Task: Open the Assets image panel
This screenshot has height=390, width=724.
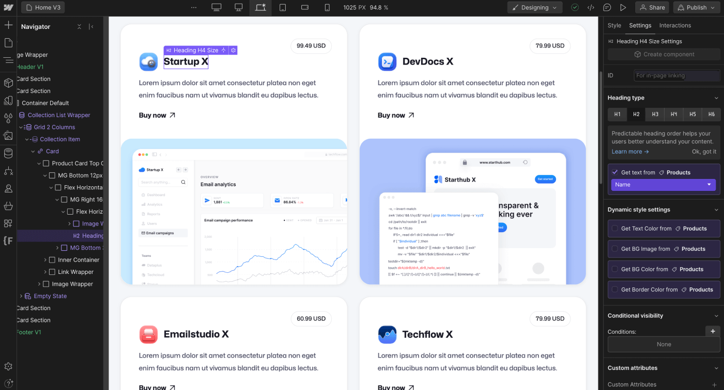Action: click(8, 136)
